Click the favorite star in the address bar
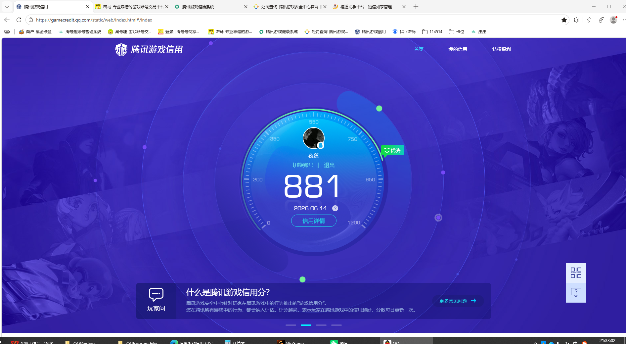Screen dimensions: 626x344 pos(564,20)
